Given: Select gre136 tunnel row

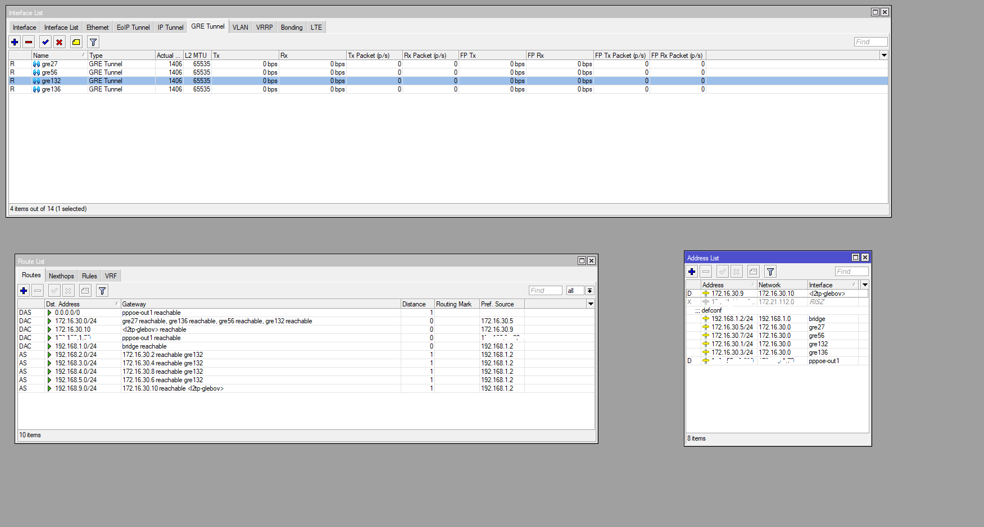Looking at the screenshot, I should click(x=448, y=89).
